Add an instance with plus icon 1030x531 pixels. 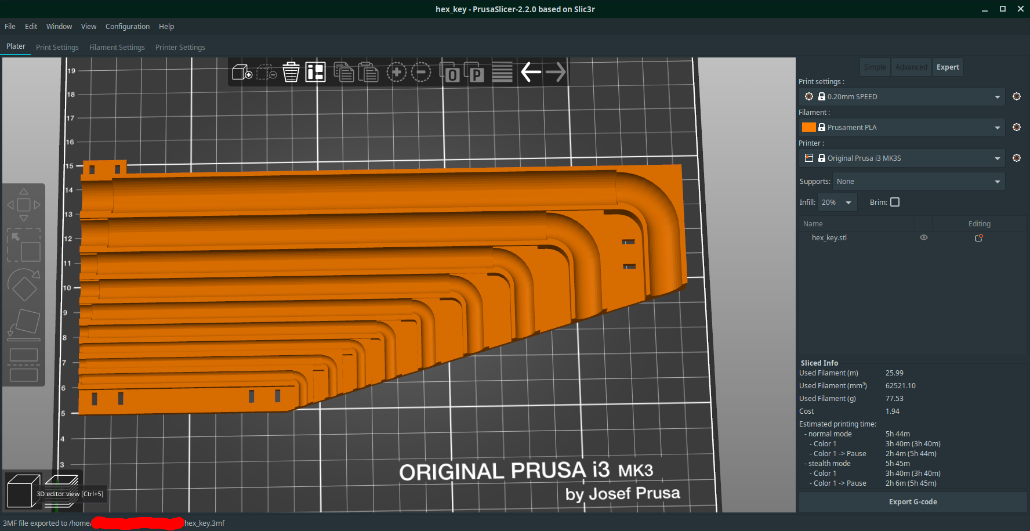click(x=397, y=73)
